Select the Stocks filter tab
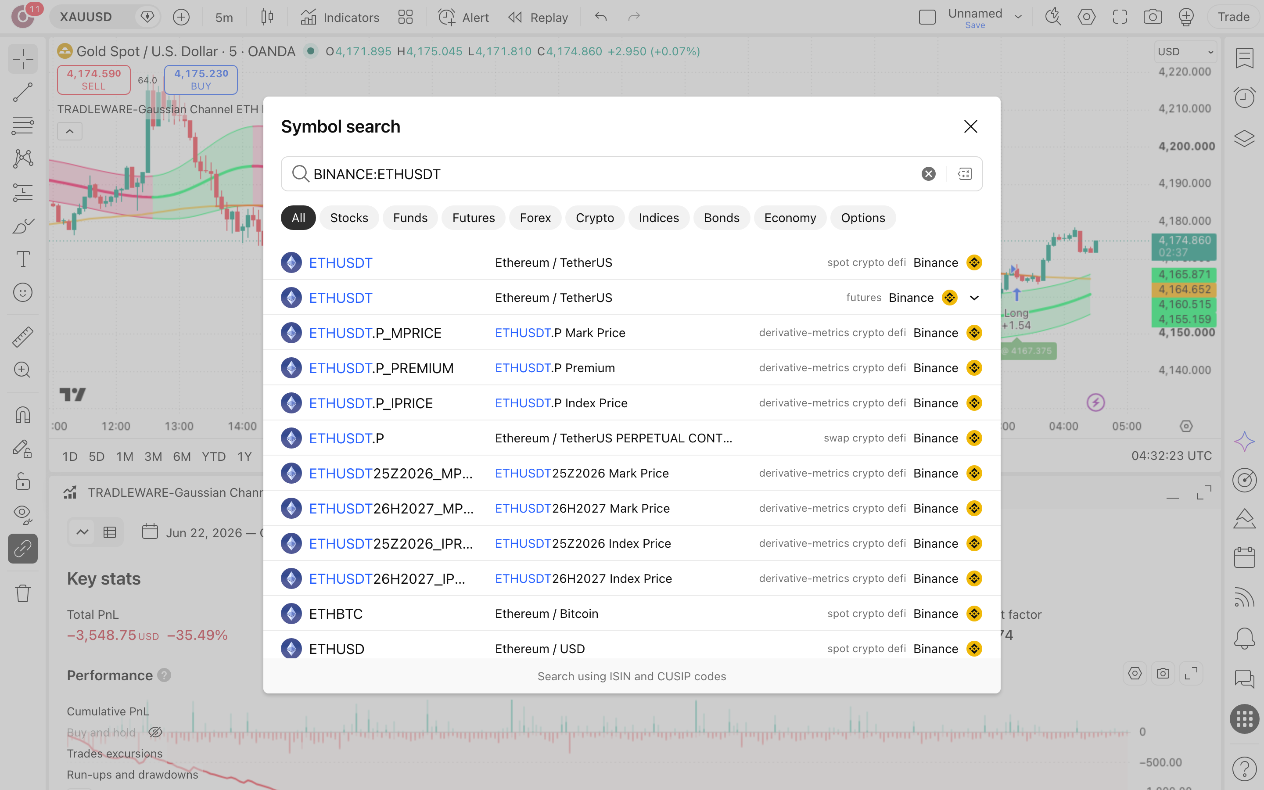 pos(349,218)
